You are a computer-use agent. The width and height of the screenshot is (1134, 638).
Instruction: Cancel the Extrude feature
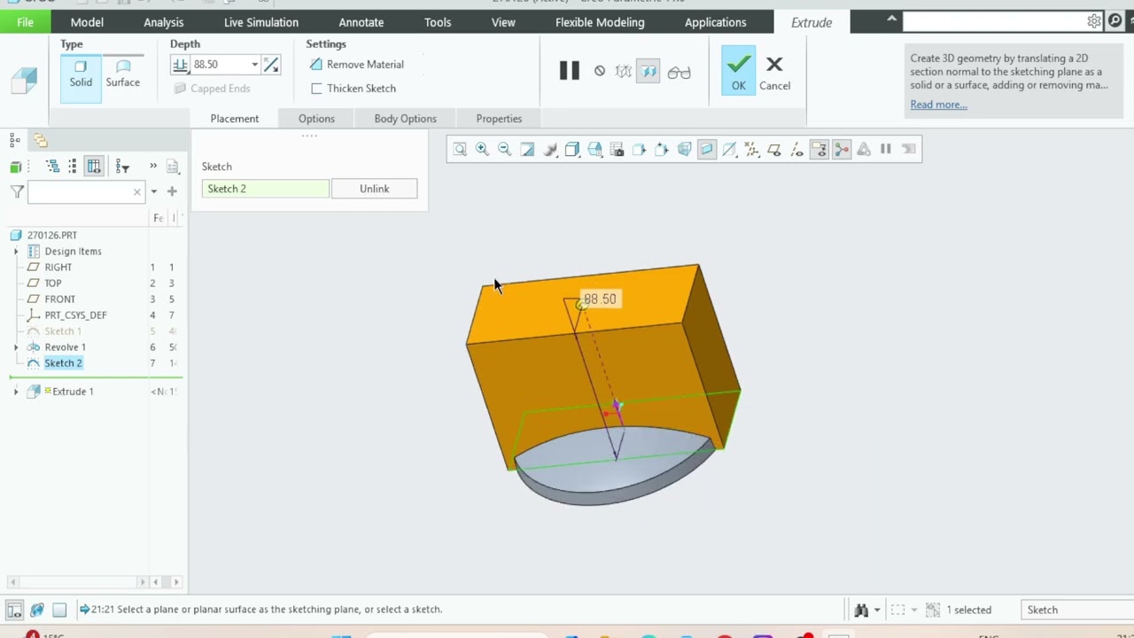coord(774,73)
